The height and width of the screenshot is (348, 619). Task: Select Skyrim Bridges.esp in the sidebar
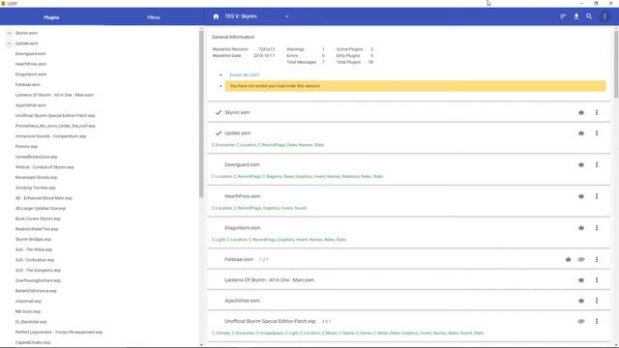coord(33,239)
